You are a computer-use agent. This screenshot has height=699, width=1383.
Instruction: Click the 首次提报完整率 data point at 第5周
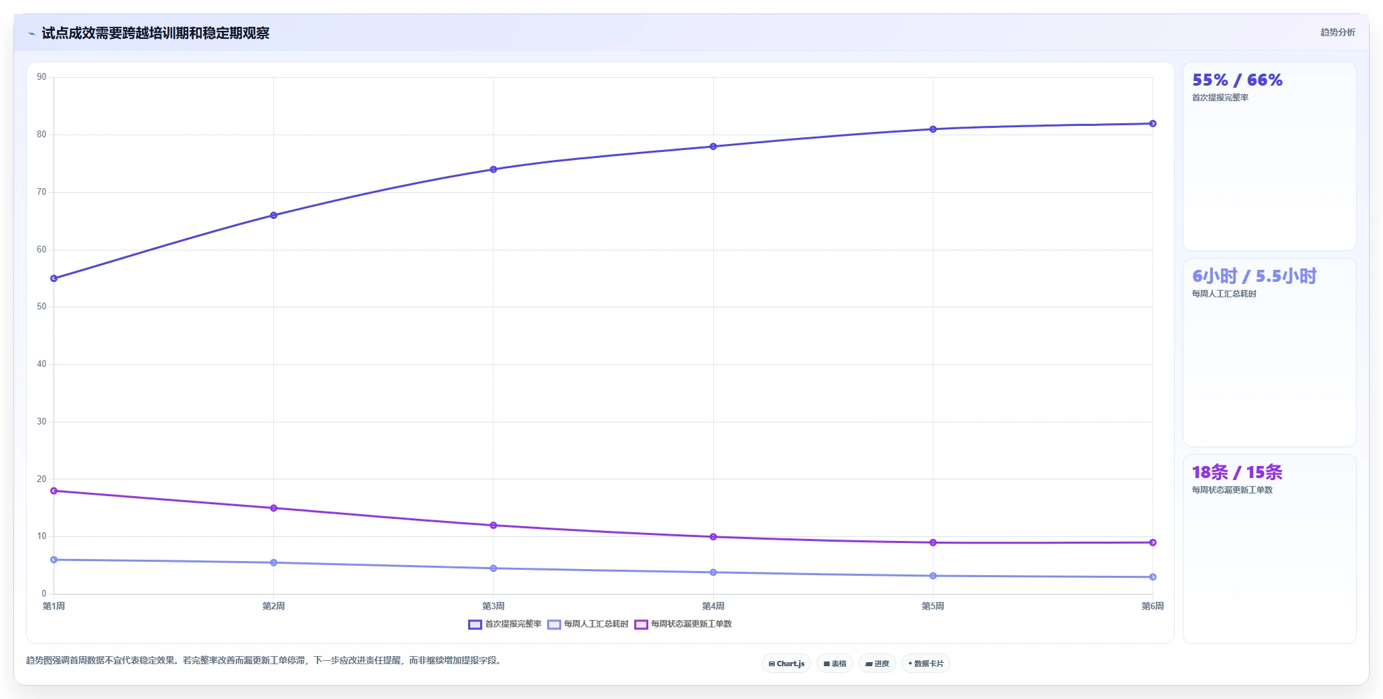click(x=933, y=129)
